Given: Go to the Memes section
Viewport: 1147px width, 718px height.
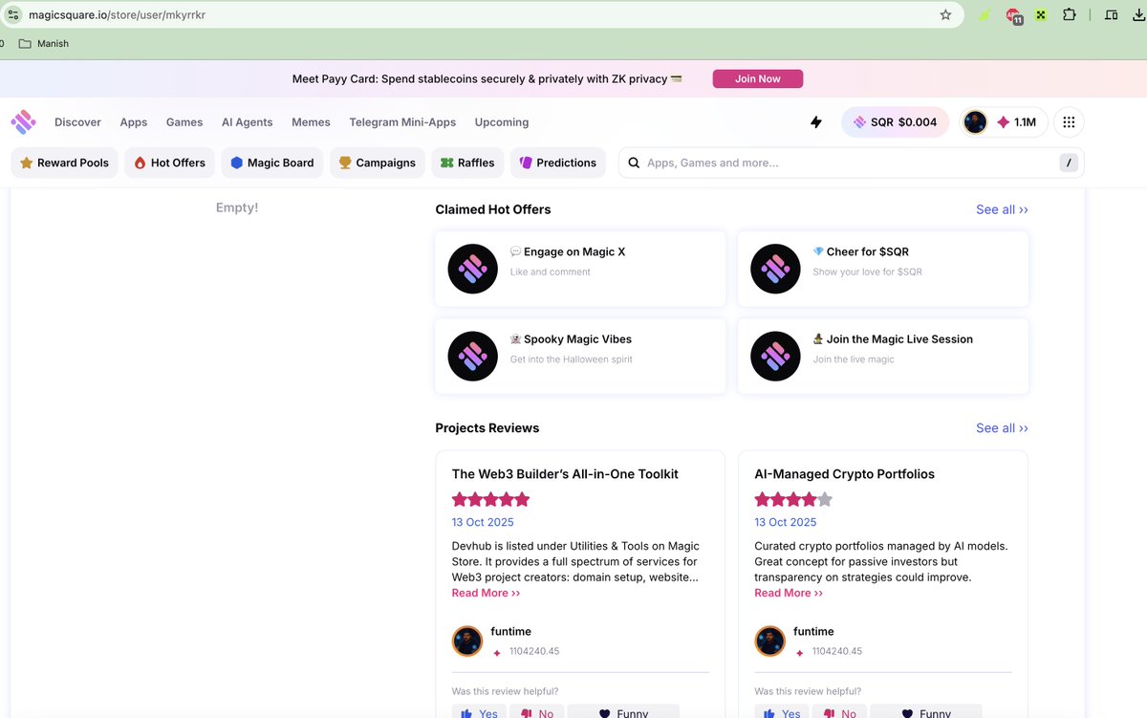Looking at the screenshot, I should (311, 122).
